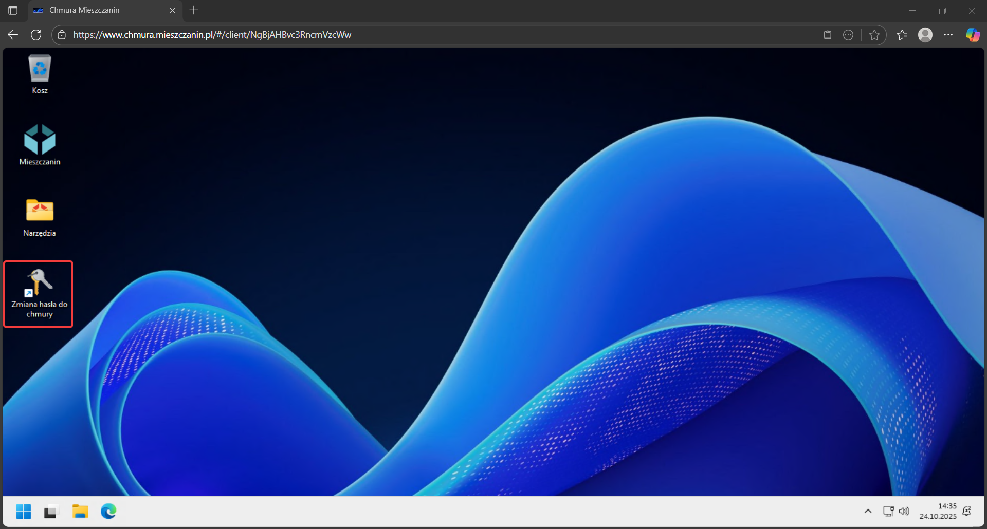
Task: Launch File Explorer from the taskbar
Action: tap(80, 511)
